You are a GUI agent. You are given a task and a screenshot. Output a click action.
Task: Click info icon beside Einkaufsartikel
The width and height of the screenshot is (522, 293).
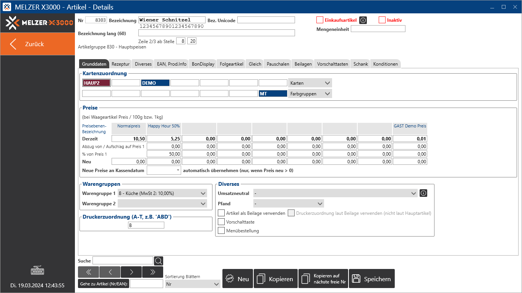(x=363, y=20)
